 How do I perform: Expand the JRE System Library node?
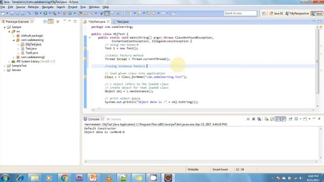[9, 62]
